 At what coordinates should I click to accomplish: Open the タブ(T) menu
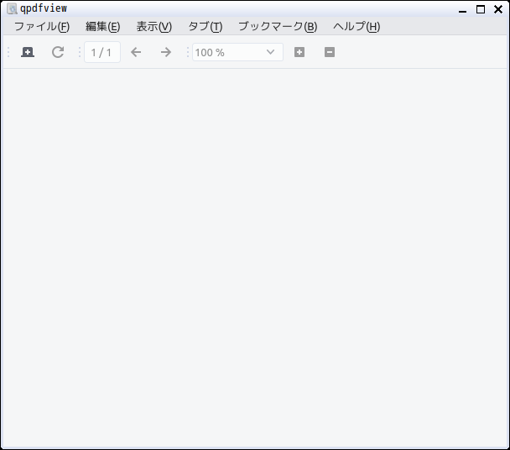coord(206,26)
